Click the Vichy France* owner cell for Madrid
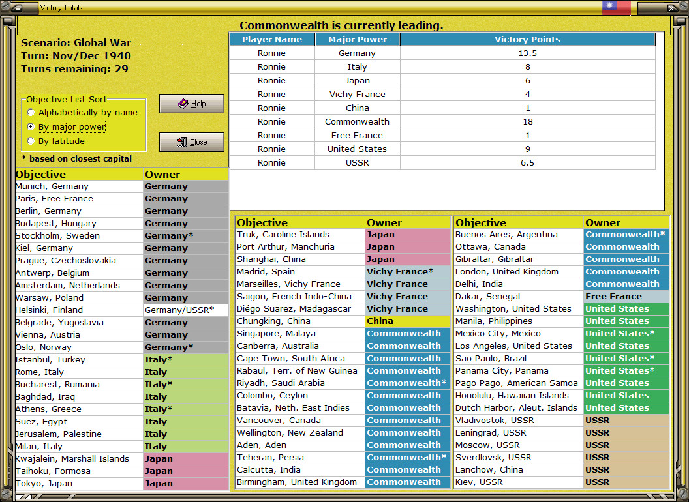Image resolution: width=689 pixels, height=502 pixels. click(408, 271)
